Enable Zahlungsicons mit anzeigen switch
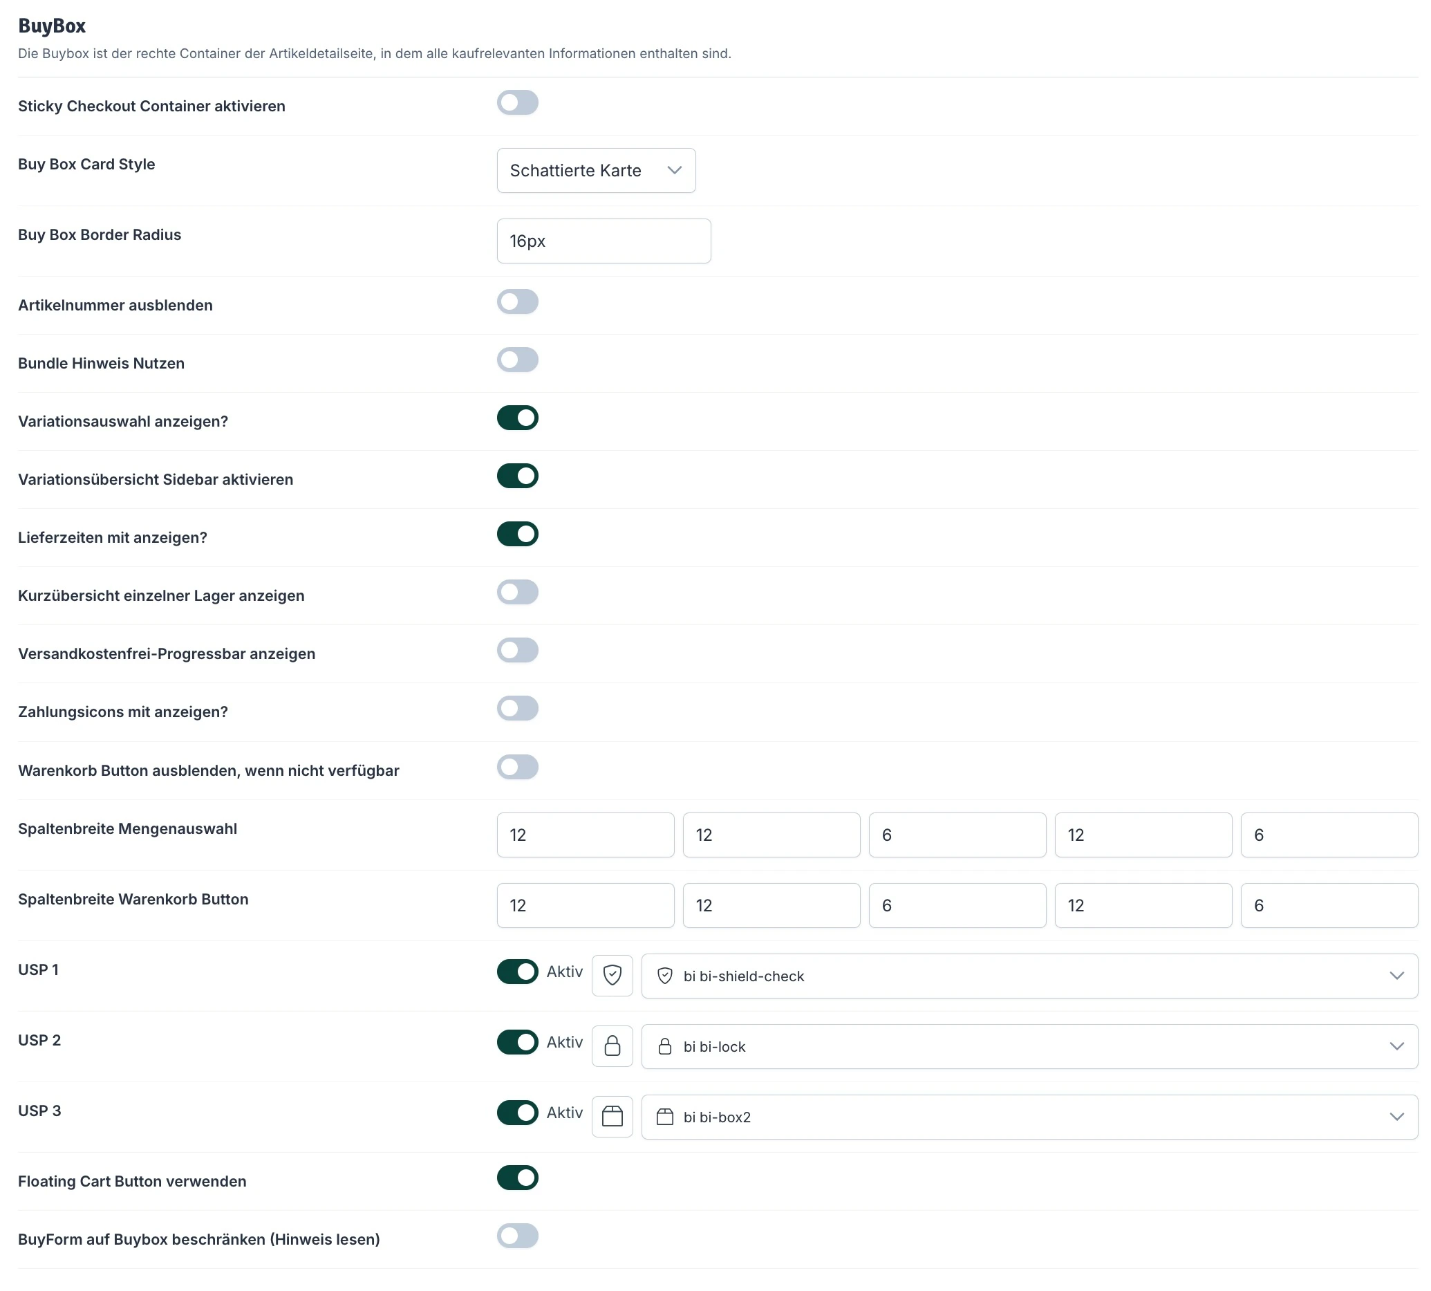The width and height of the screenshot is (1431, 1291). 517,708
